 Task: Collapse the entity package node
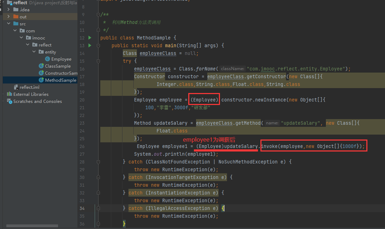tap(34, 52)
